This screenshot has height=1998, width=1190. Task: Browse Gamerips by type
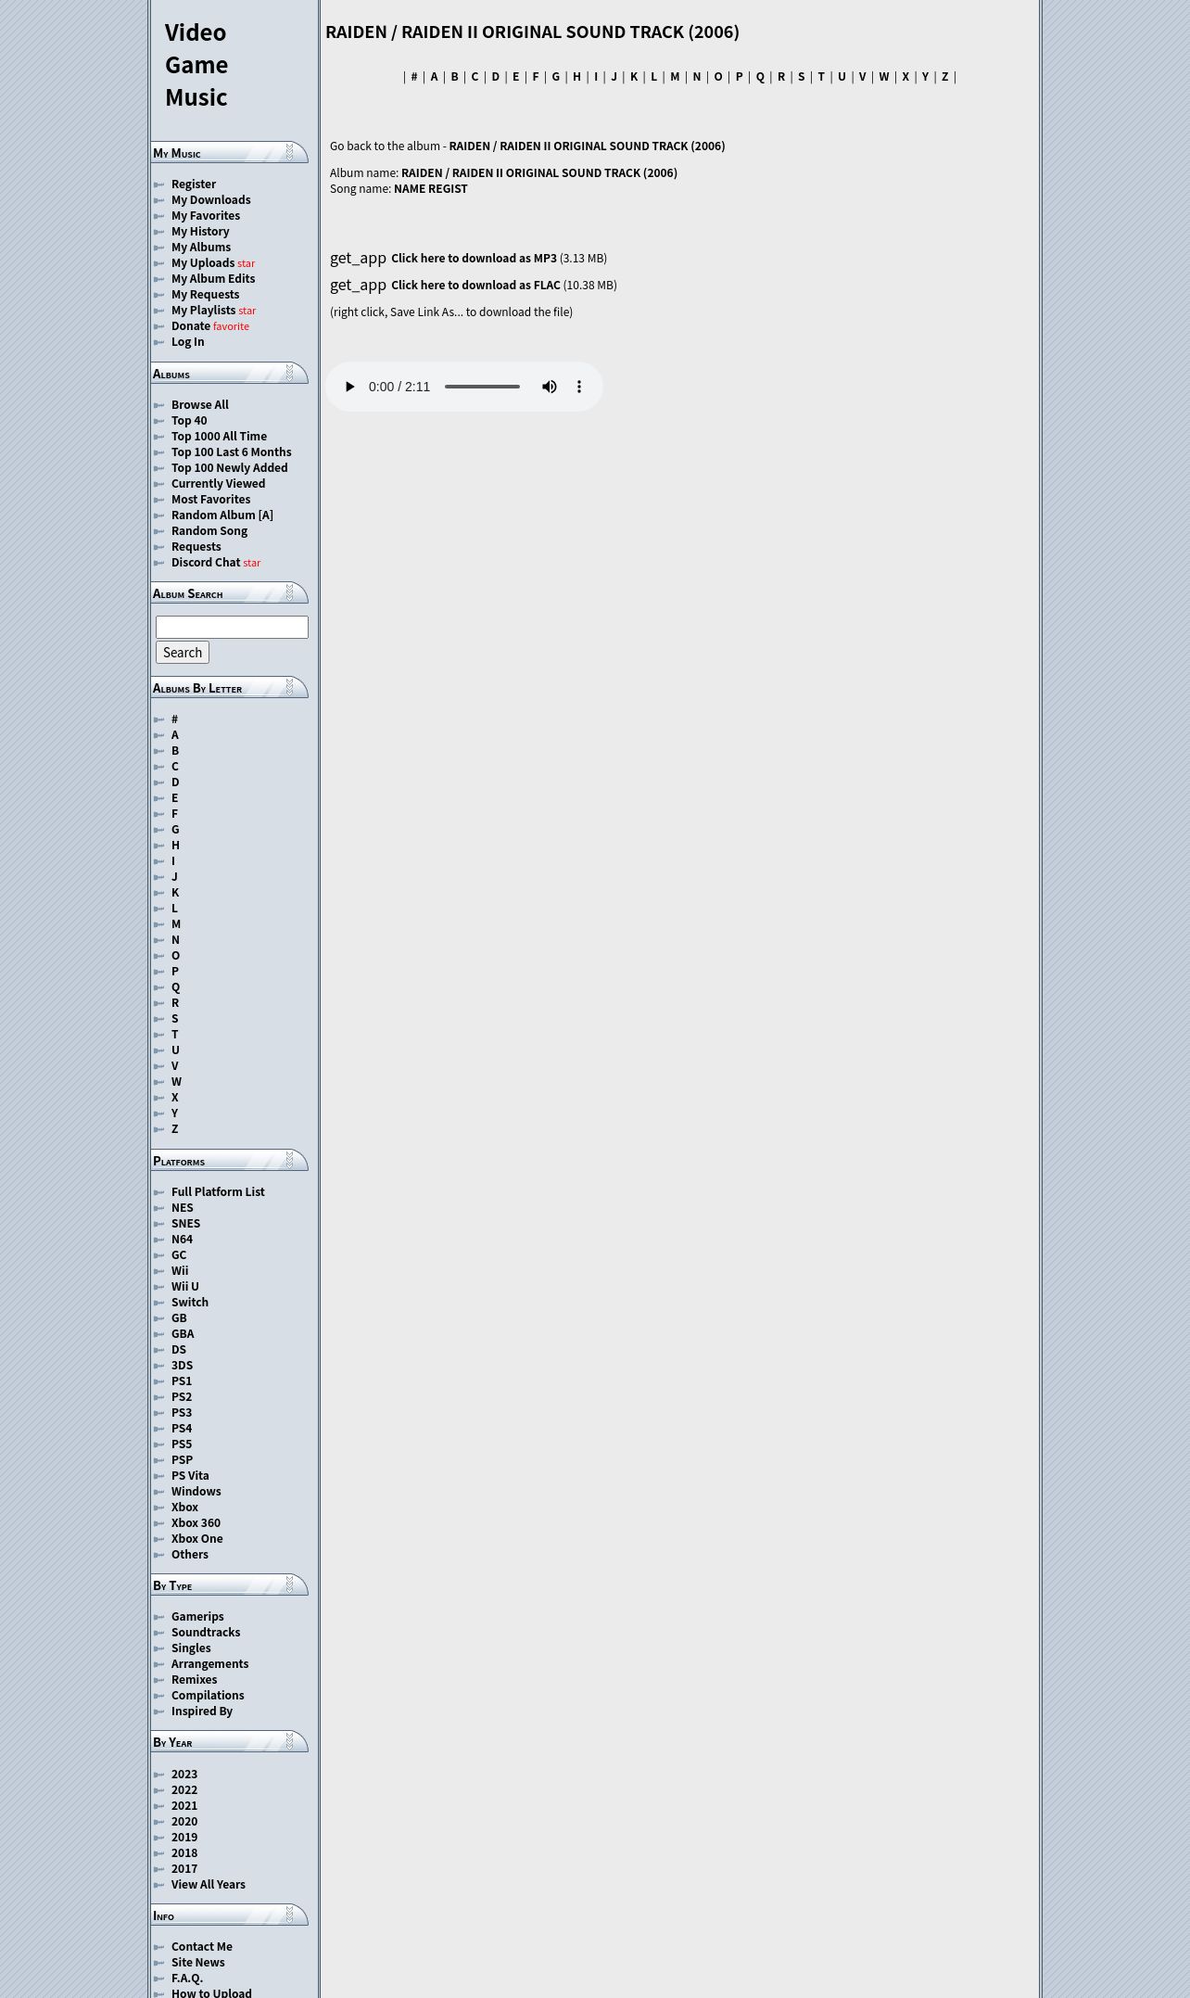(197, 1617)
